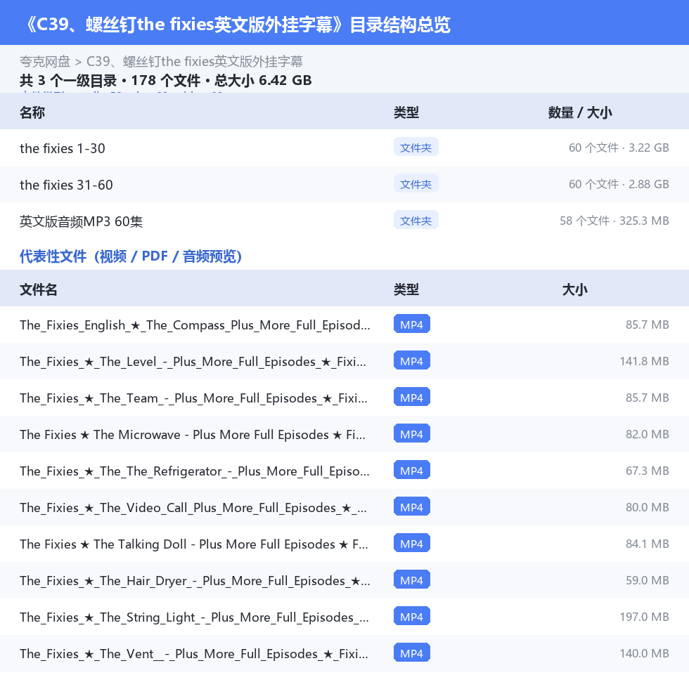This screenshot has width=689, height=694.
Task: Click 文件夹 badge for the fixies 31-60
Action: 416,183
